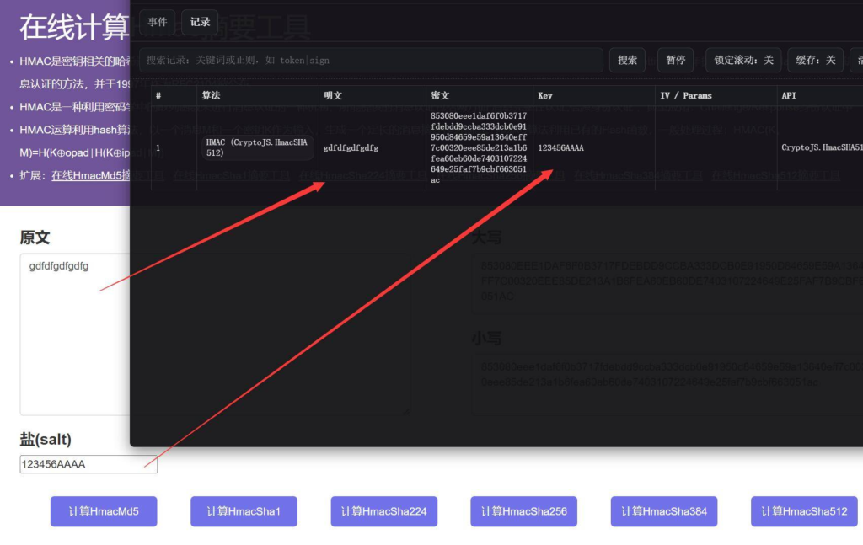Switch to the 事件 tab
Image resolution: width=863 pixels, height=545 pixels.
tap(158, 22)
